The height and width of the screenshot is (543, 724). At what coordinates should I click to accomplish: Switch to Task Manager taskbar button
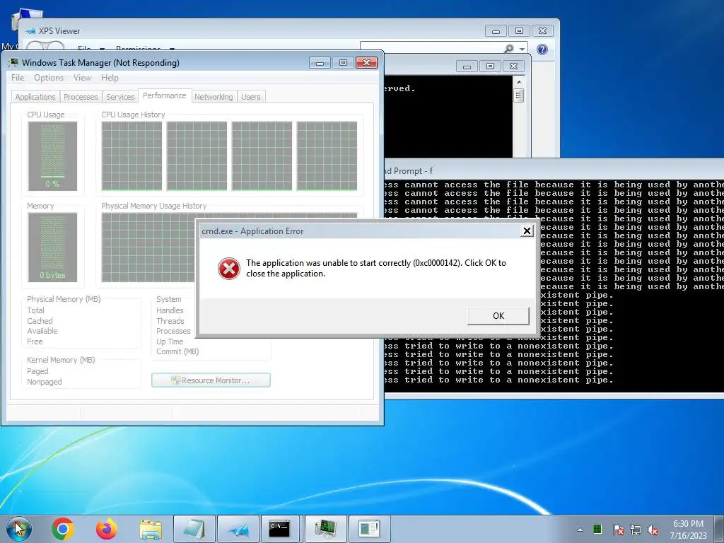pyautogui.click(x=326, y=529)
